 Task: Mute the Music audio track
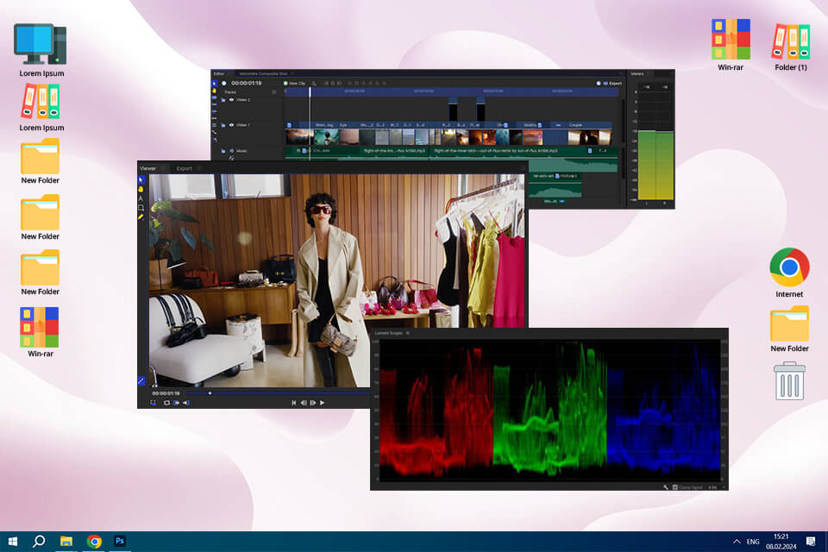tap(231, 151)
